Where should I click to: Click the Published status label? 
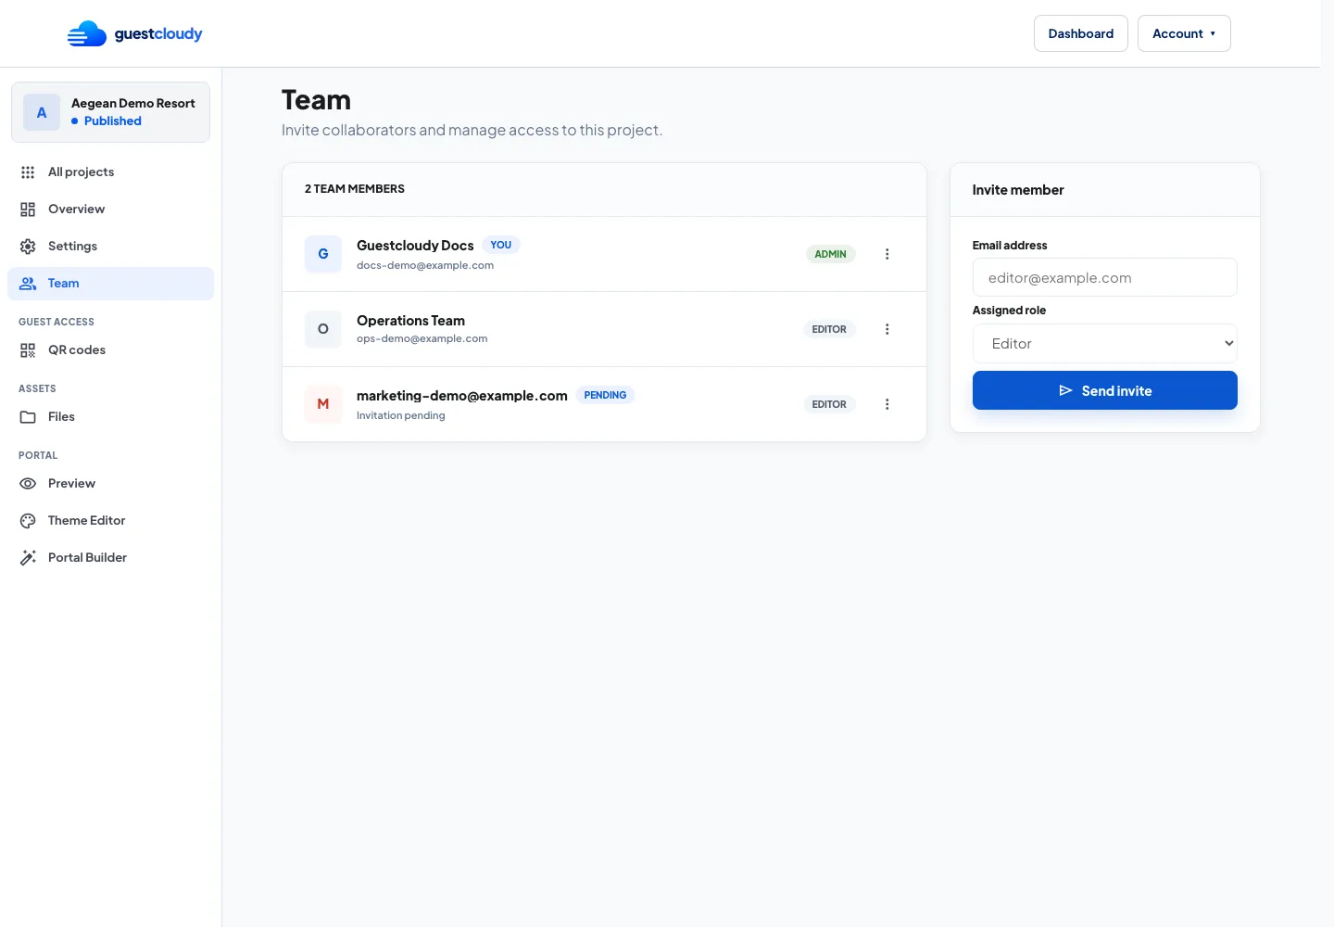113,121
